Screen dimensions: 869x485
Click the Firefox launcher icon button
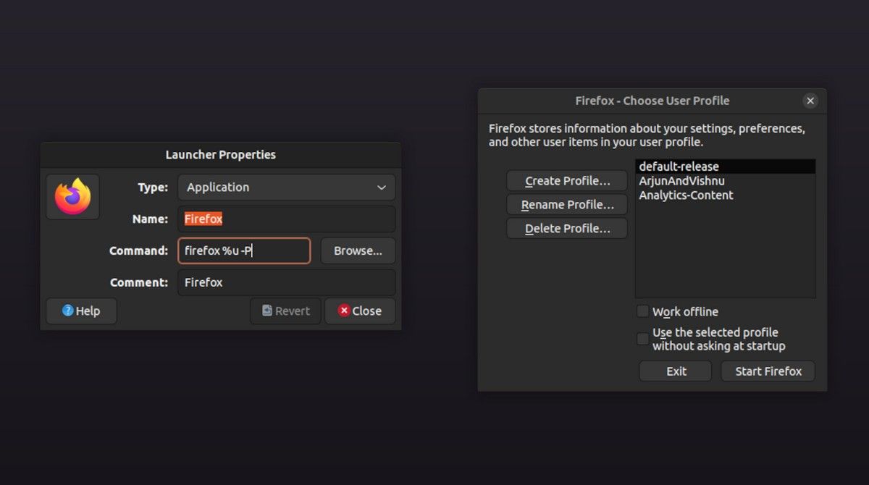[x=72, y=196]
